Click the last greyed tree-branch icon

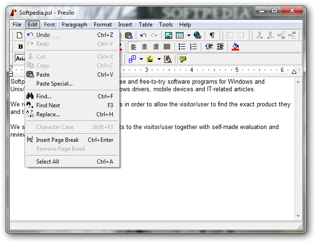click(292, 35)
